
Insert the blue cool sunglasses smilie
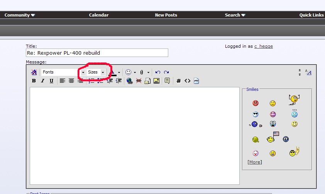[x=256, y=114]
